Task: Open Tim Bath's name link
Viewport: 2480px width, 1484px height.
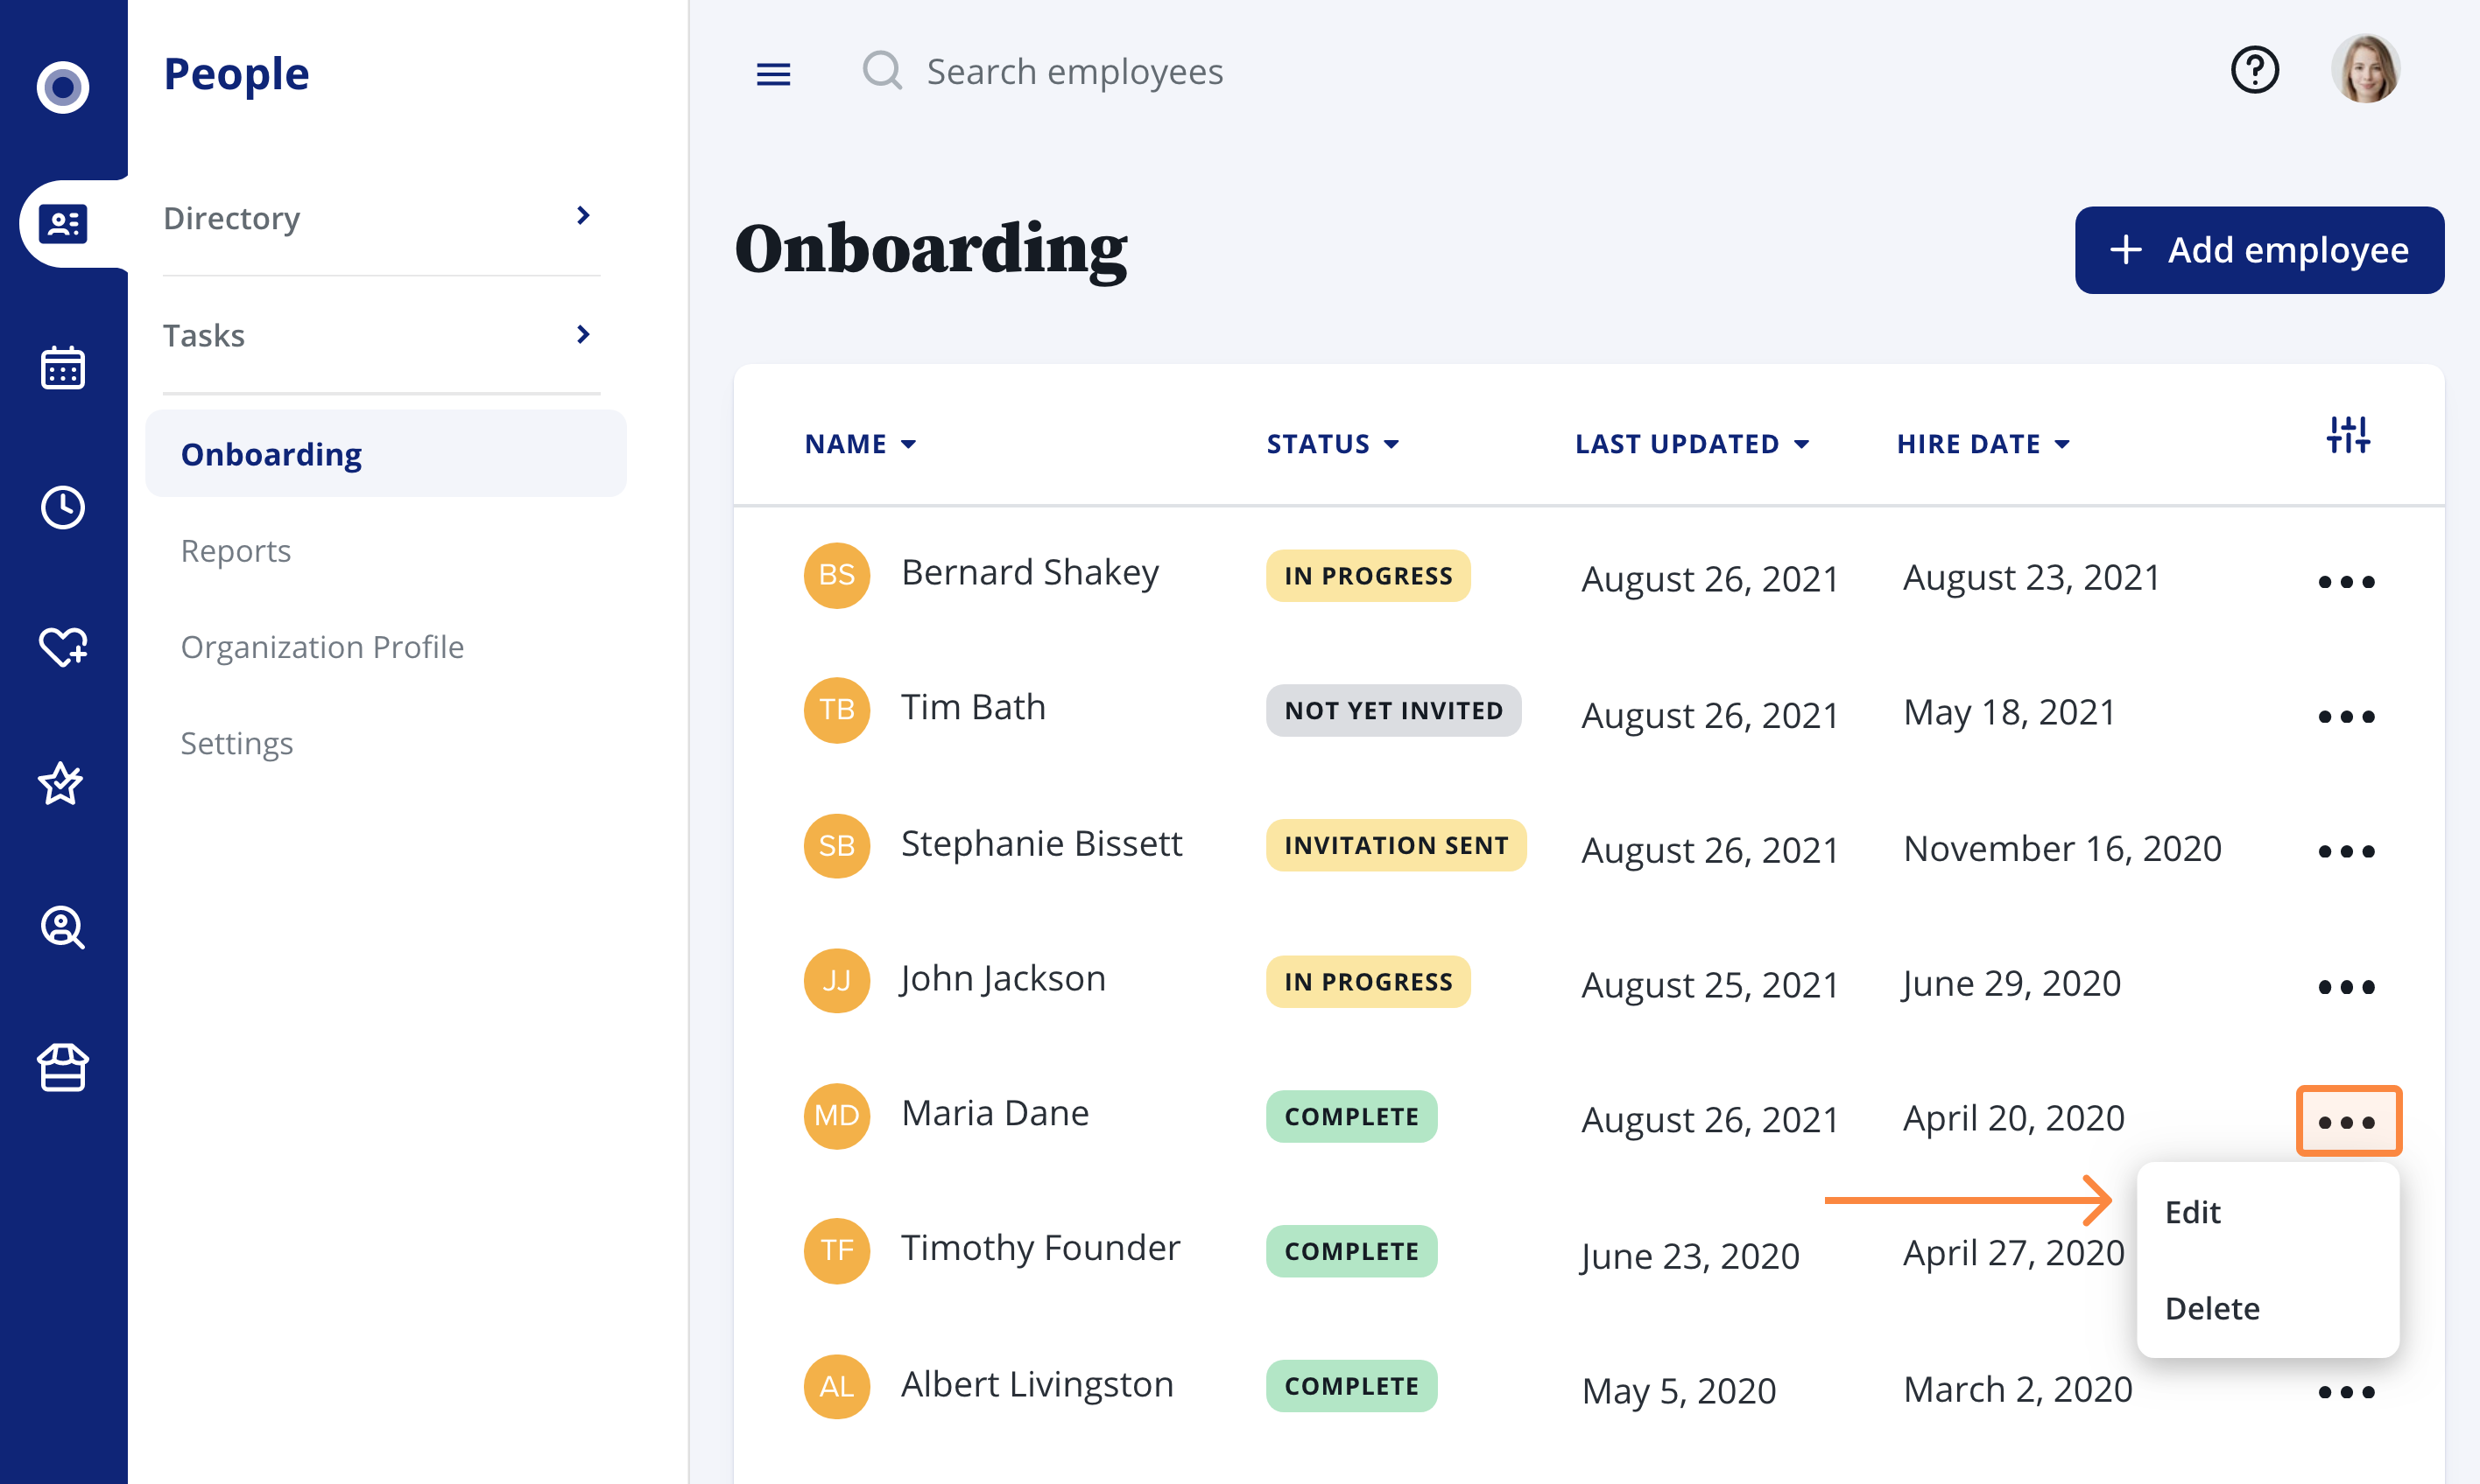Action: click(x=974, y=708)
